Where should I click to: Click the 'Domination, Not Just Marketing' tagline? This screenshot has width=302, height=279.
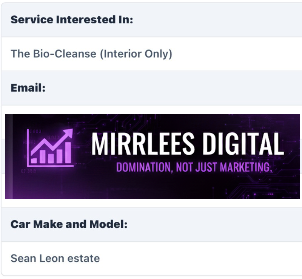(194, 167)
